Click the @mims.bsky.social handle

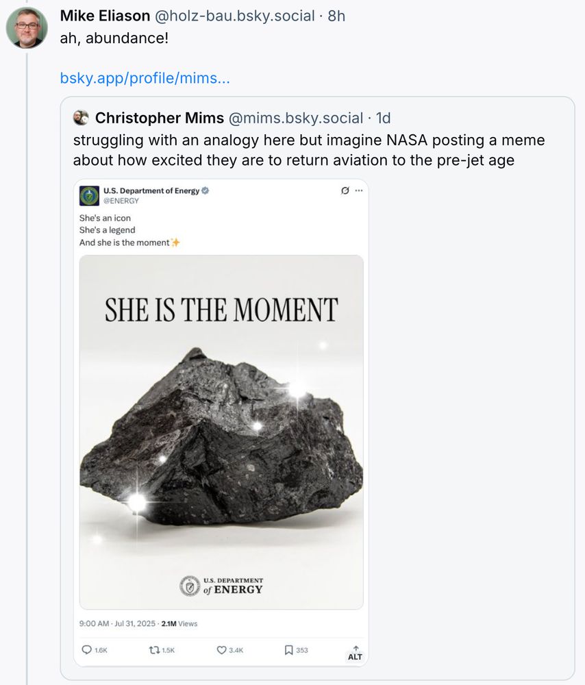coord(295,118)
